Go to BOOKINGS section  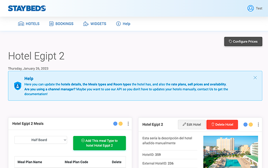point(61,24)
